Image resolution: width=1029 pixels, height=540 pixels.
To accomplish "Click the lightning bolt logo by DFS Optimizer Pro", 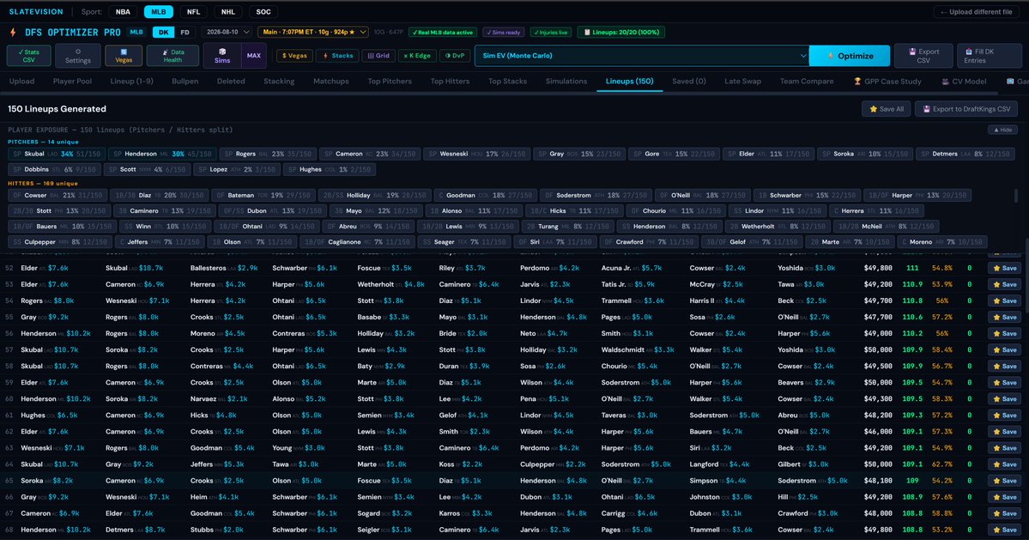I will 13,32.
